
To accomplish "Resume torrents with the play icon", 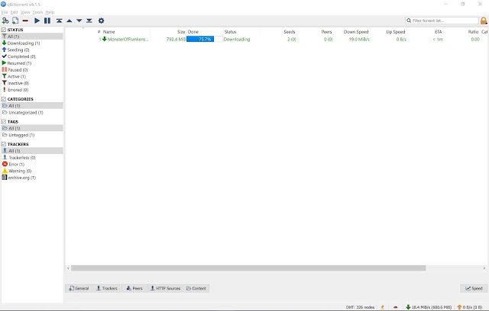I will (37, 21).
